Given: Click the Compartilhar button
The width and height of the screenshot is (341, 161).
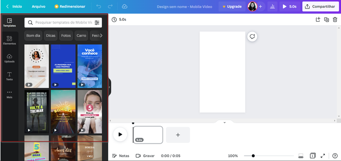Looking at the screenshot, I should 321,6.
